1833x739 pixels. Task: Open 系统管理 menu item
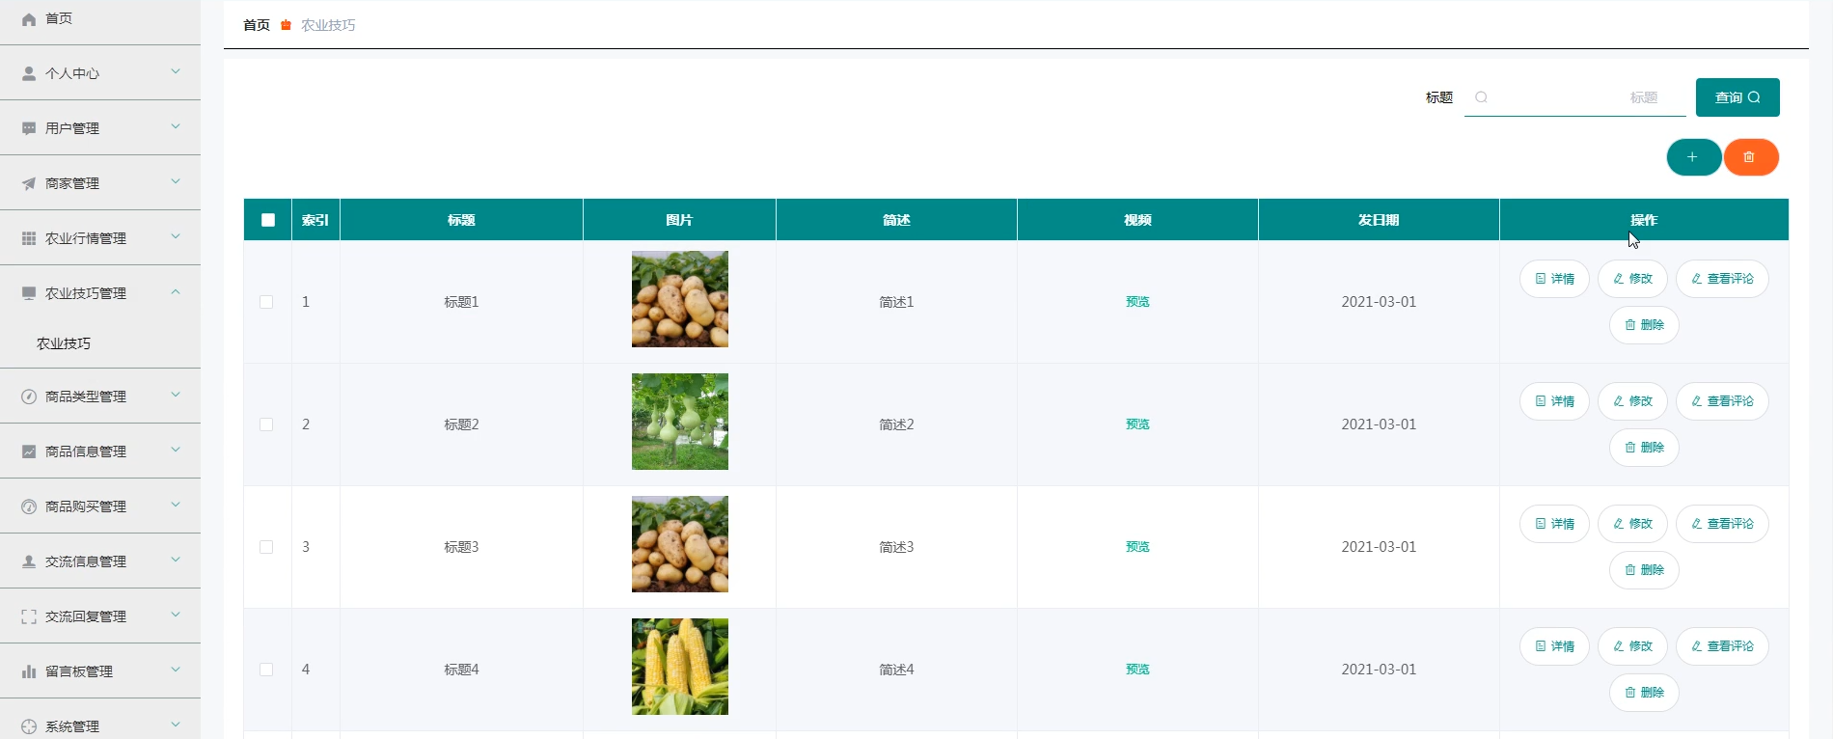tap(100, 722)
